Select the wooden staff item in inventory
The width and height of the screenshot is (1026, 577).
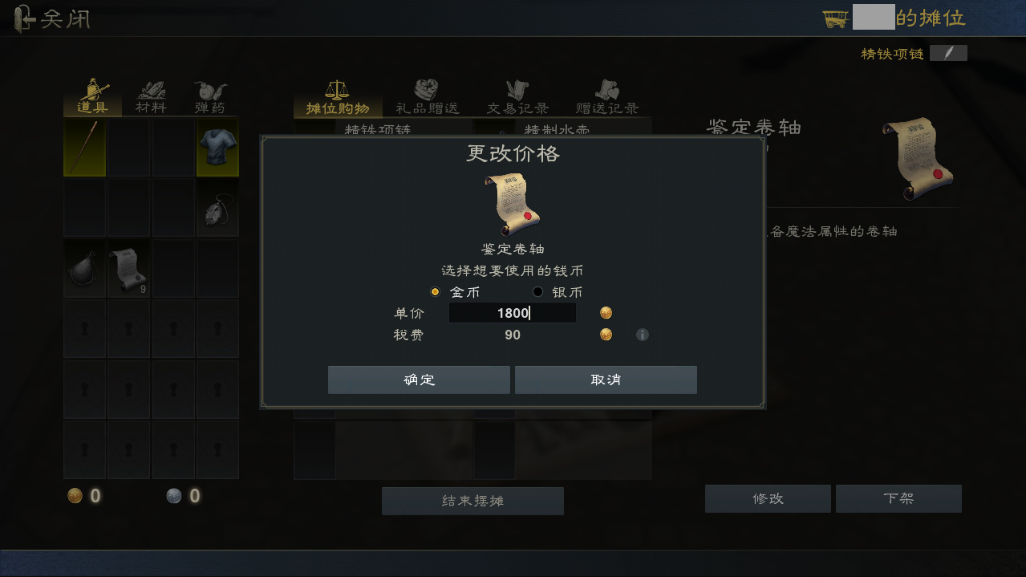[84, 148]
